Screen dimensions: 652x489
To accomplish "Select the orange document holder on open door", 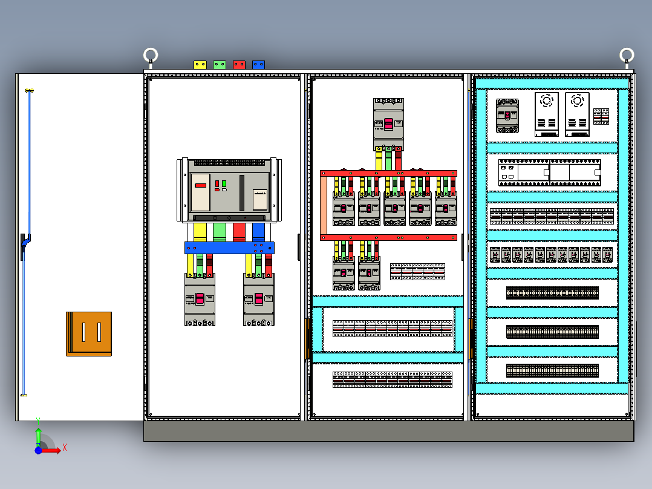I will coord(89,334).
